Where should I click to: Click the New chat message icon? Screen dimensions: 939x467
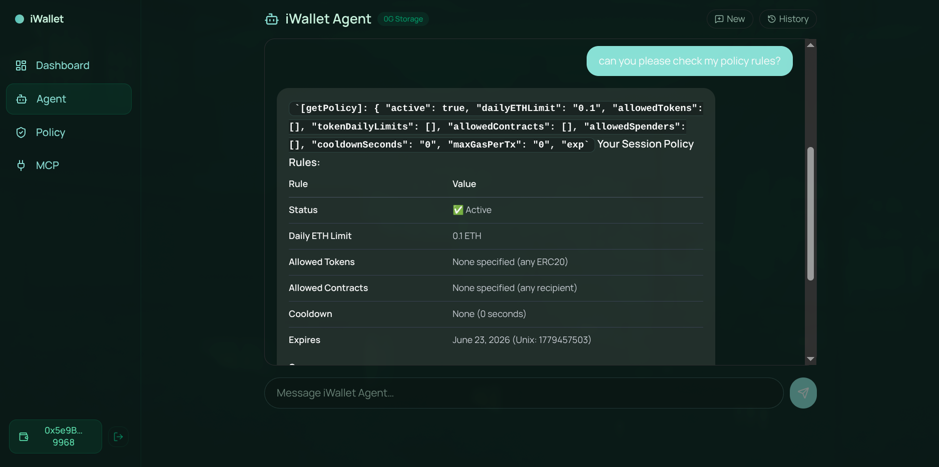719,19
